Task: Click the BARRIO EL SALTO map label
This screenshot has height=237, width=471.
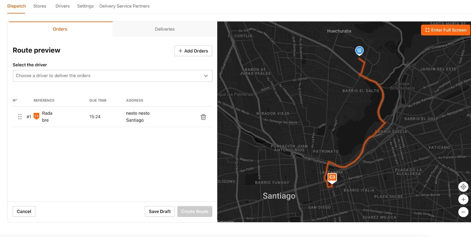Action: 361,91
